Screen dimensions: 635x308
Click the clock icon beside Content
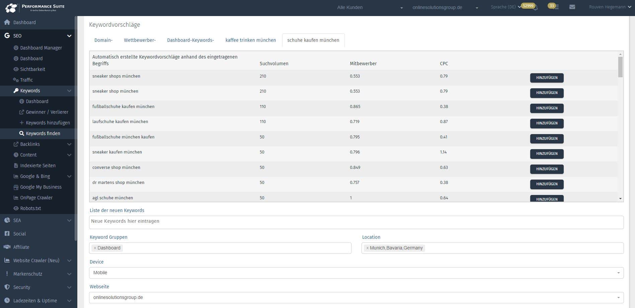click(x=16, y=155)
